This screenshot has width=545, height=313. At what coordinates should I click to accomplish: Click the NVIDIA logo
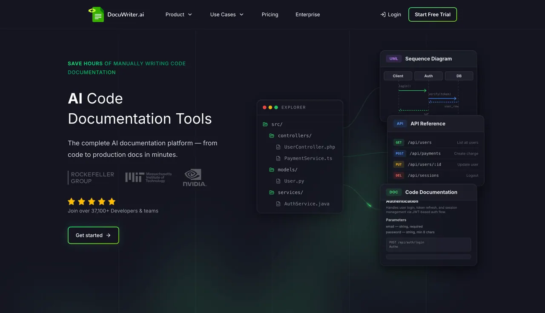(x=195, y=178)
